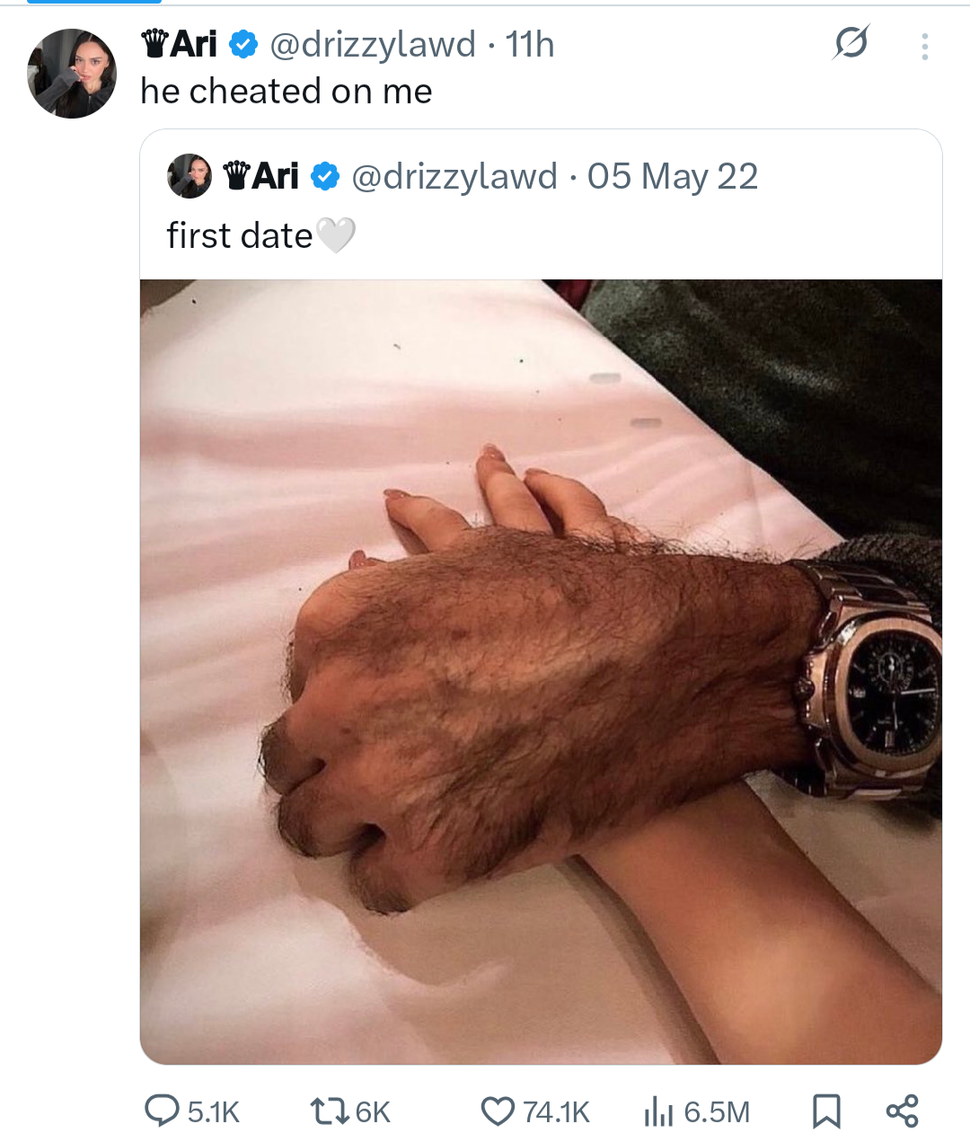Click the Ari display name on main tweet

tap(192, 44)
